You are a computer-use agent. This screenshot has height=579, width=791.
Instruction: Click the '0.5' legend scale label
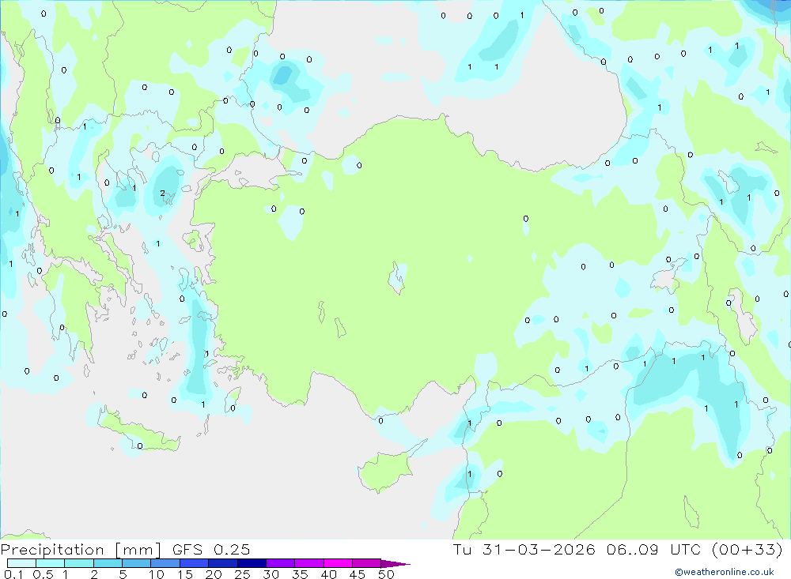coord(43,574)
